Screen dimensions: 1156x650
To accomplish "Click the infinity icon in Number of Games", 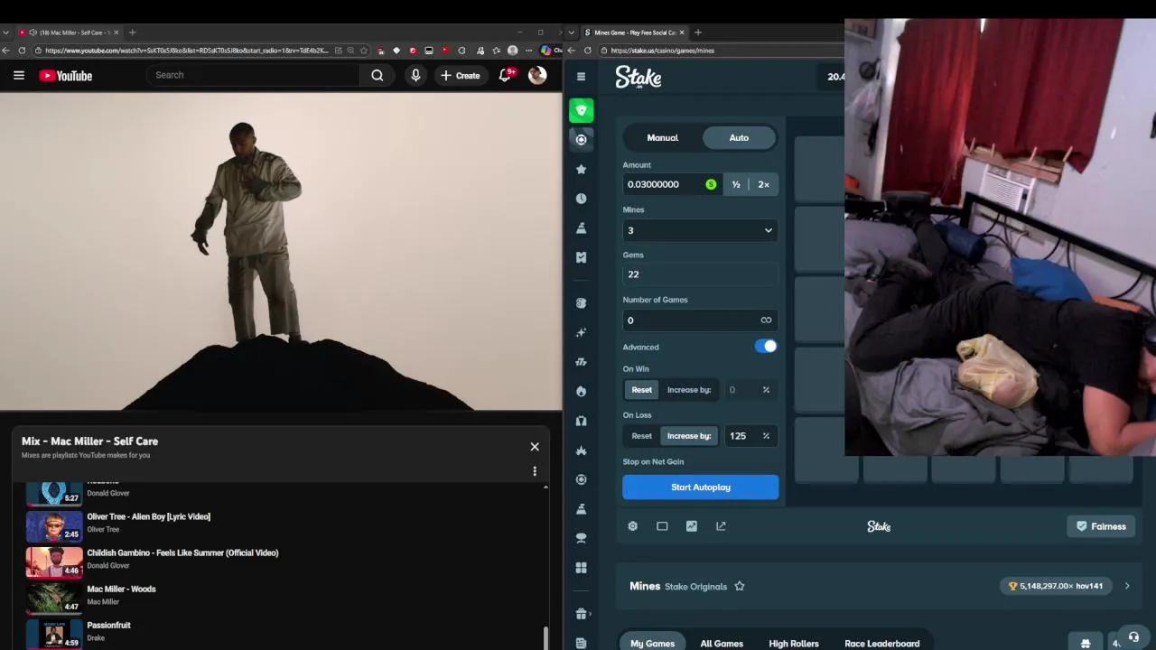I will (x=766, y=320).
